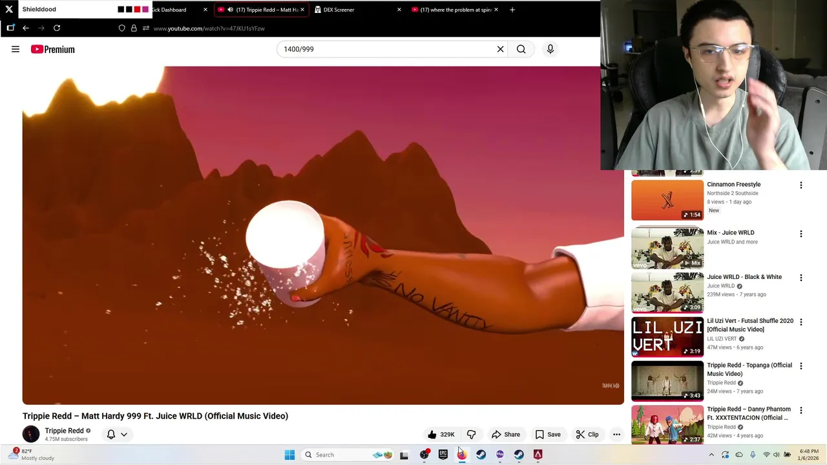
Task: Open Trippie Redd Topanga thumbnail
Action: click(667, 381)
